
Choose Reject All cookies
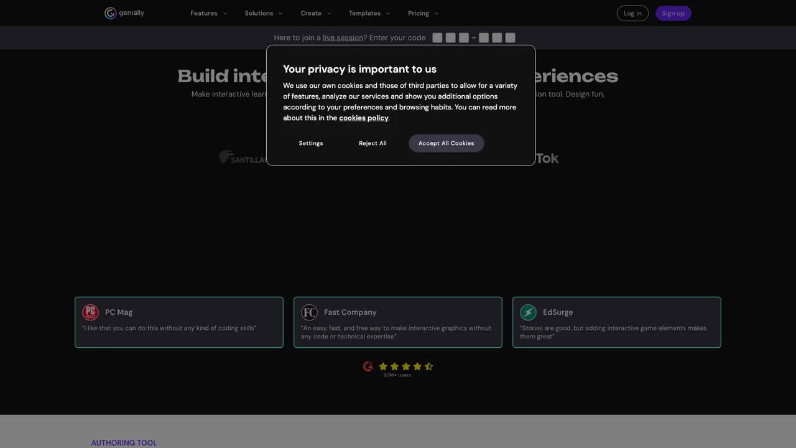[373, 143]
